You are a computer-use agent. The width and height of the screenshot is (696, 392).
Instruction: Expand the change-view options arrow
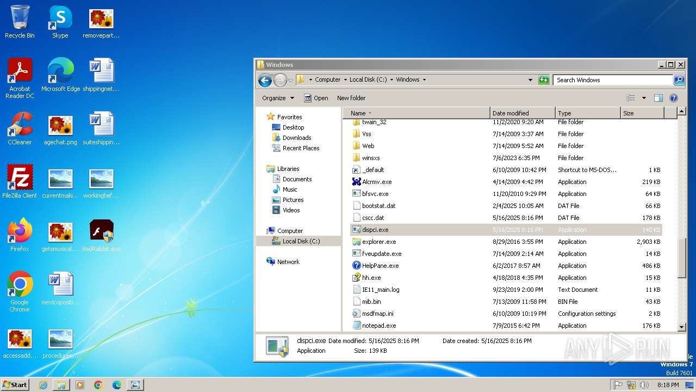[x=644, y=98]
